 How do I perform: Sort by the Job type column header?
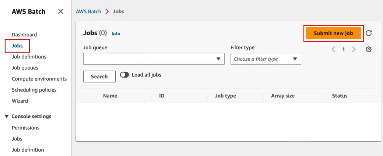coord(225,96)
